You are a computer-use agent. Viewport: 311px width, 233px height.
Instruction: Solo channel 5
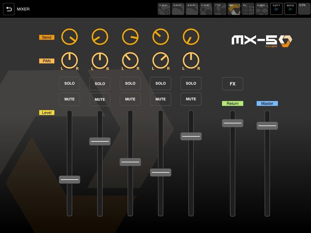191,83
